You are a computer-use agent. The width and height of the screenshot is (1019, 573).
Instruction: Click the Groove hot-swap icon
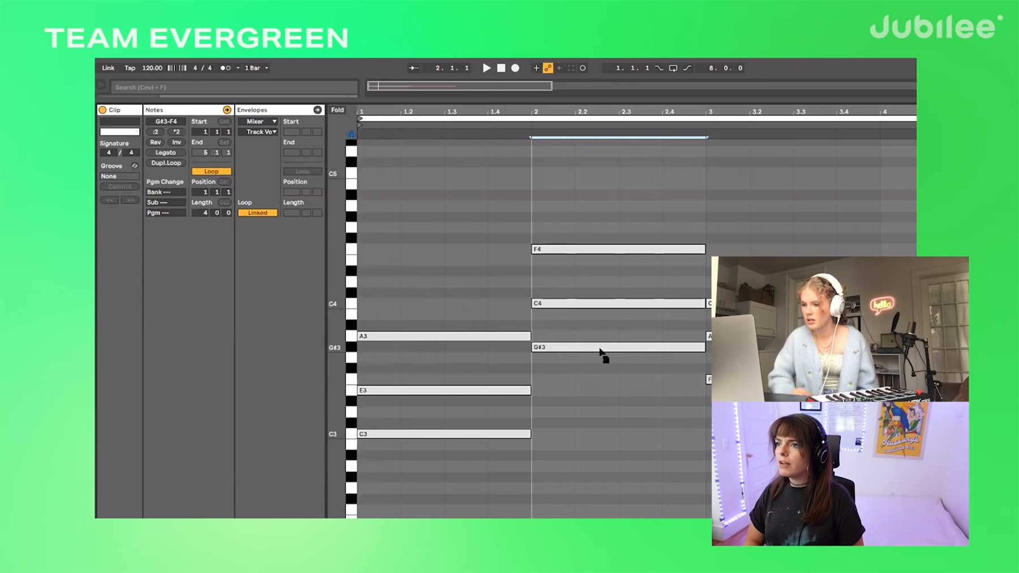pos(135,166)
